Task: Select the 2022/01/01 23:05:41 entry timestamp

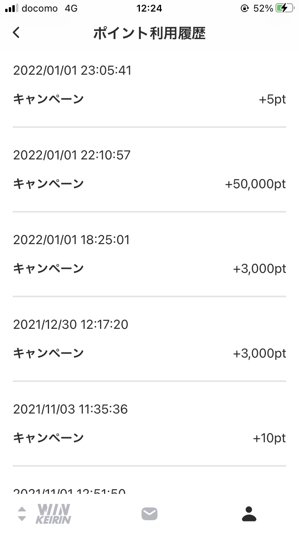Action: 72,70
